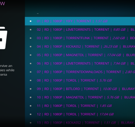This screenshot has height=127, width=135.
Task: Go up via the '..' parent entry
Action: pos(80,13)
